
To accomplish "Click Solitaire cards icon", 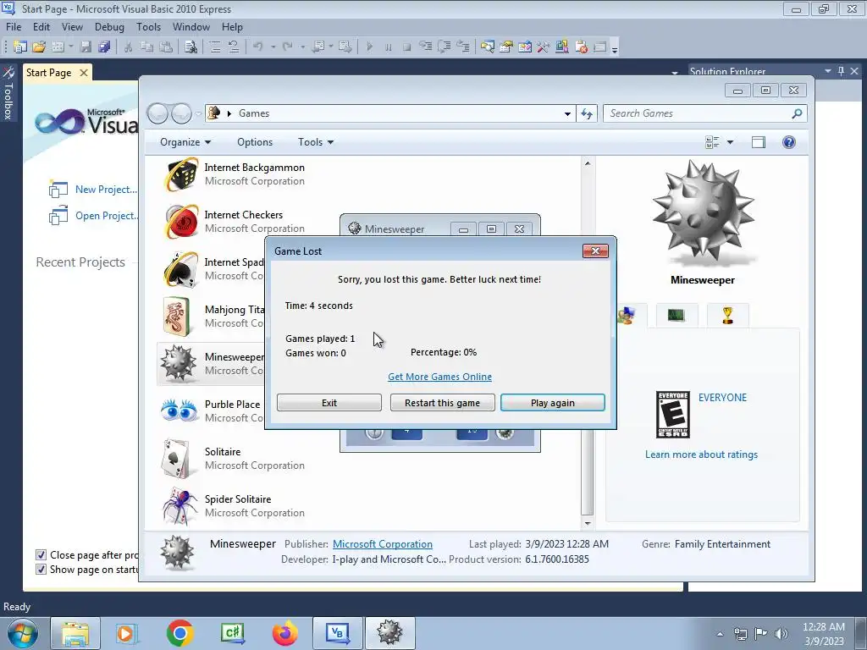I will (x=177, y=459).
